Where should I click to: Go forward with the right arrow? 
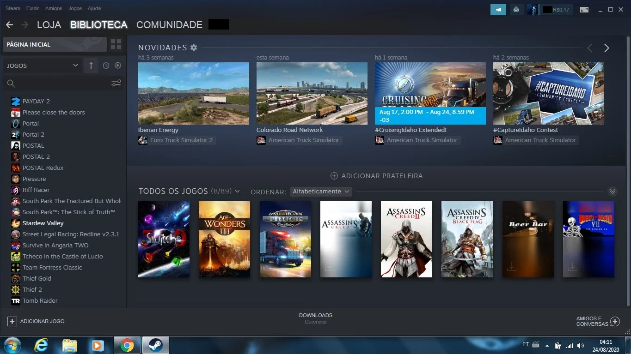click(x=25, y=24)
